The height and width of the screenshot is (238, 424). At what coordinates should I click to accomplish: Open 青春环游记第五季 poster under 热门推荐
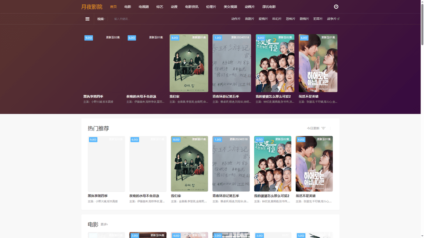click(231, 164)
